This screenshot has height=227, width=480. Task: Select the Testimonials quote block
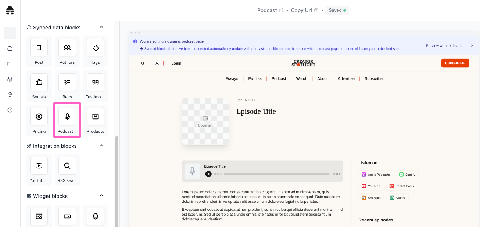[96, 83]
